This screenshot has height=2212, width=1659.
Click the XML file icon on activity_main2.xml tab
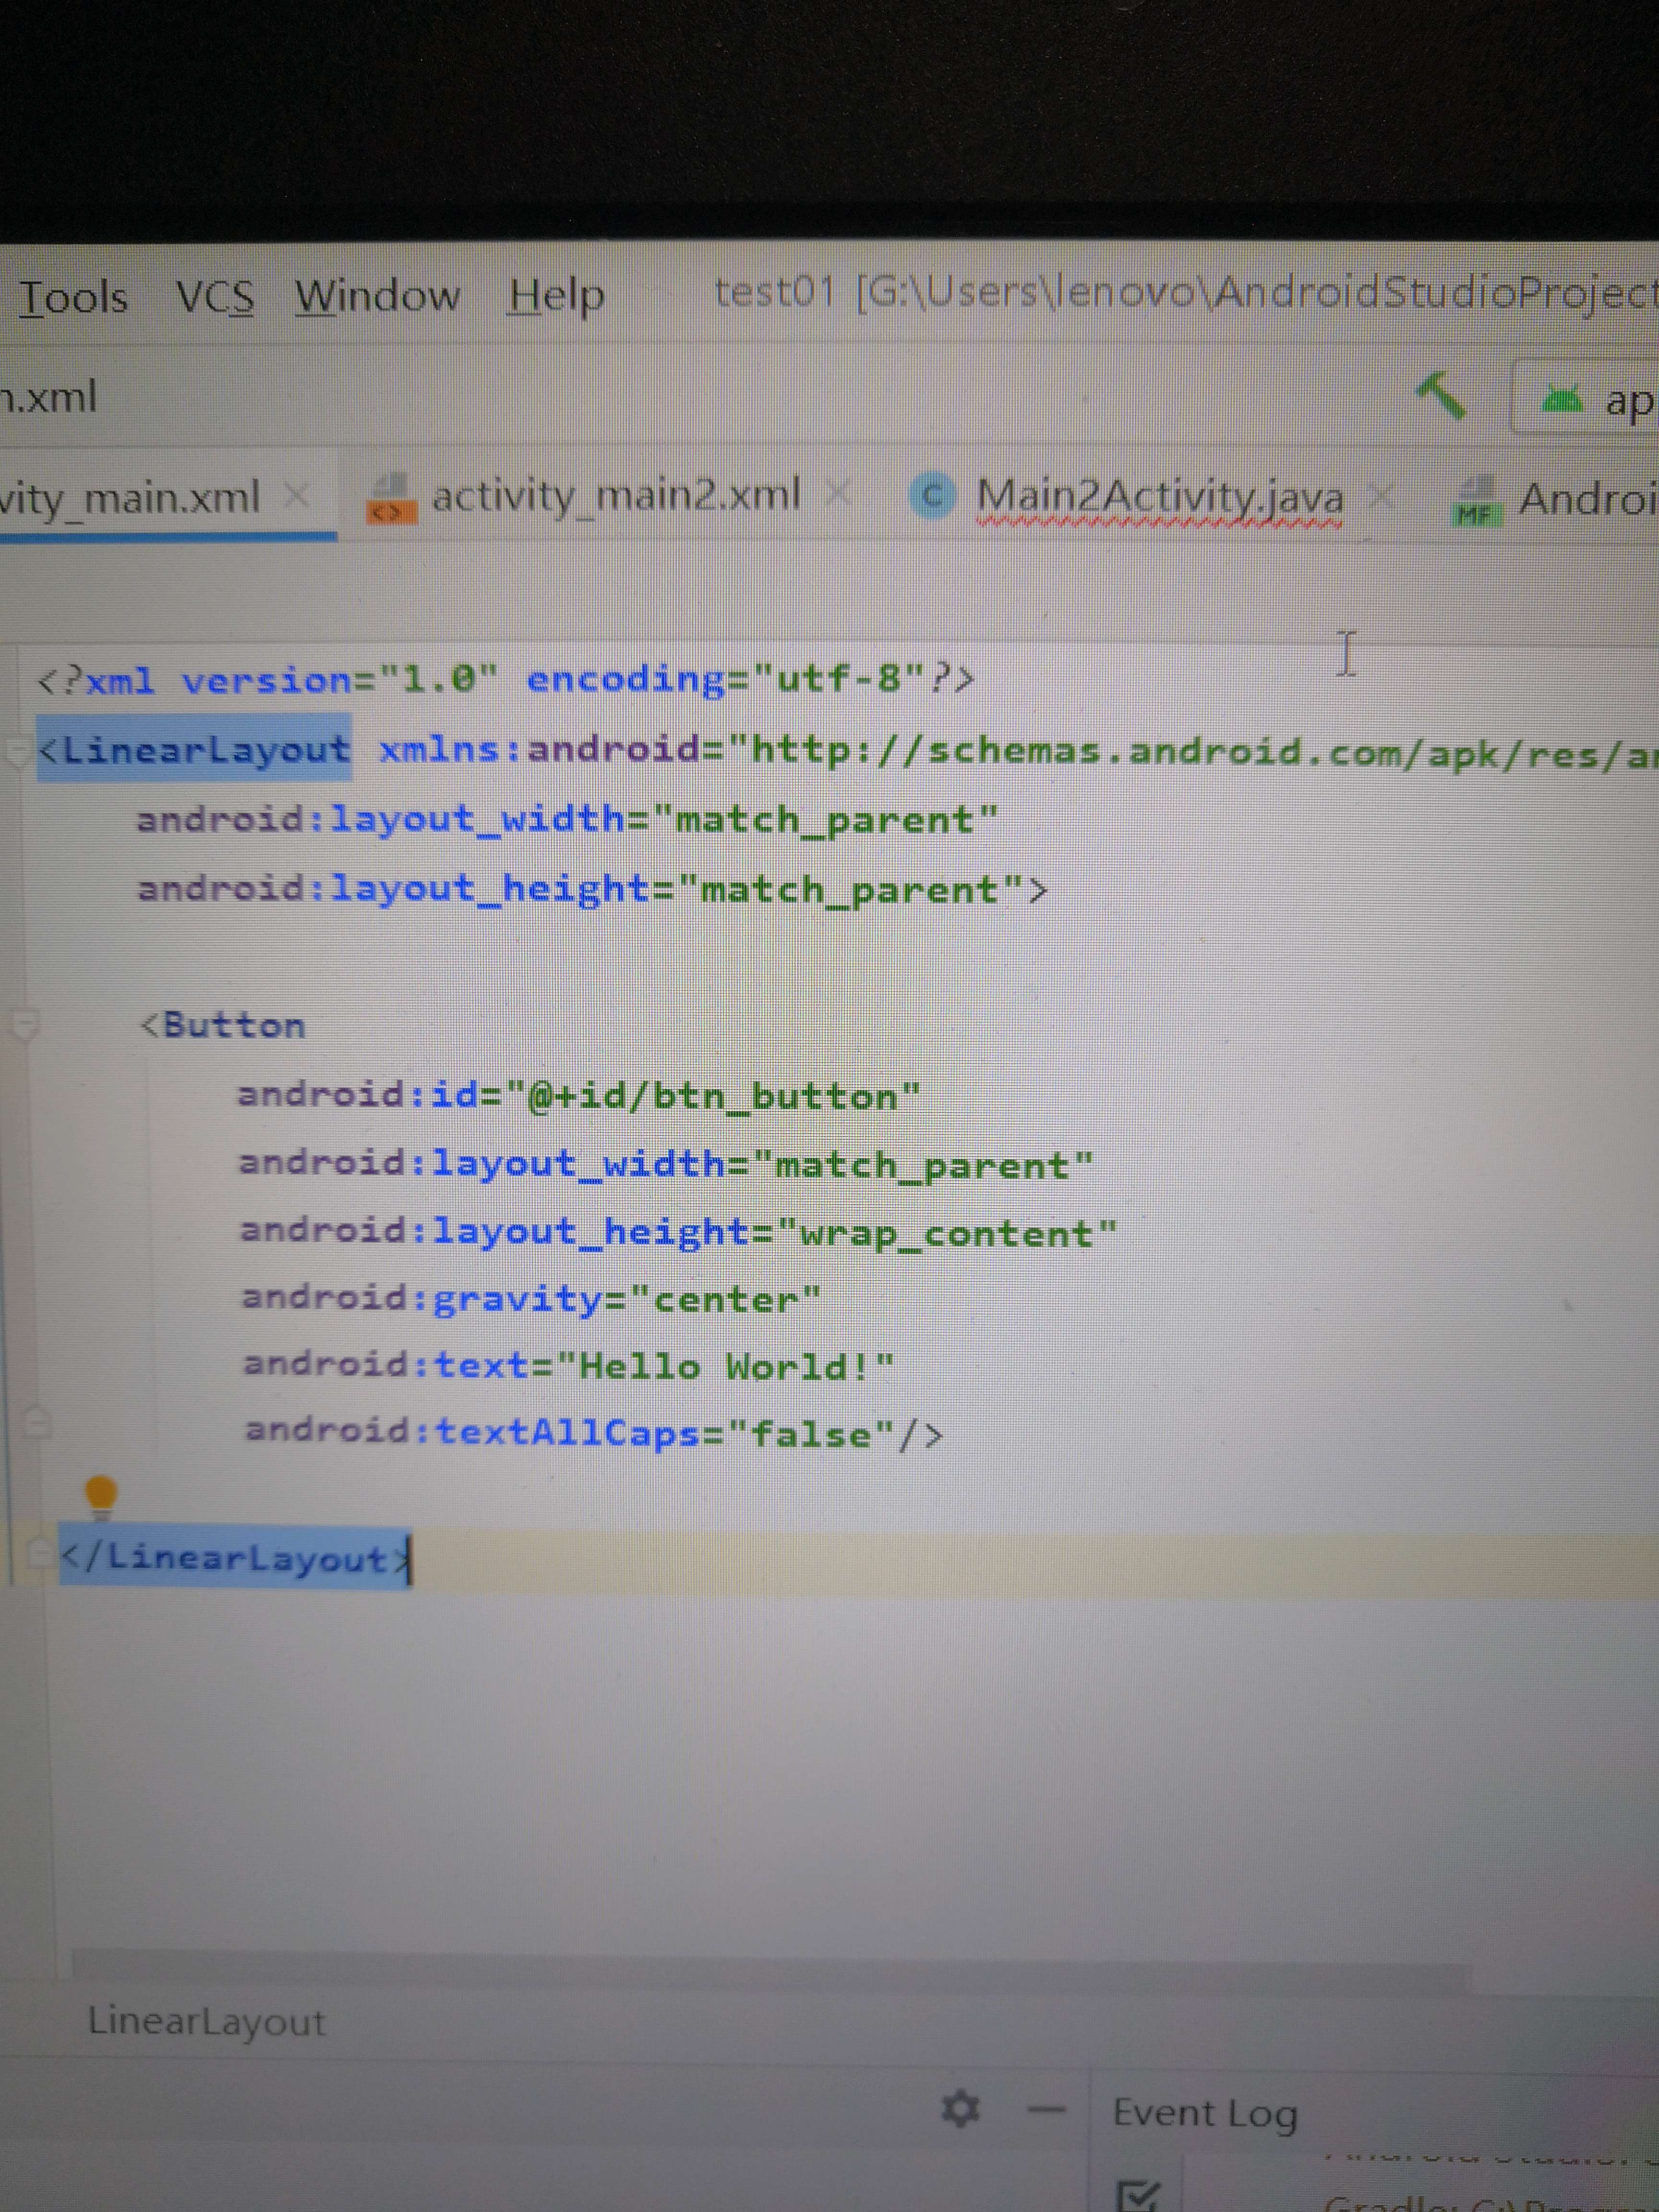(391, 500)
